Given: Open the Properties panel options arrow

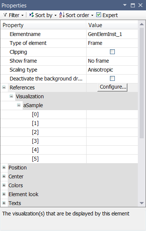Looking at the screenshot, I should tap(125, 5).
